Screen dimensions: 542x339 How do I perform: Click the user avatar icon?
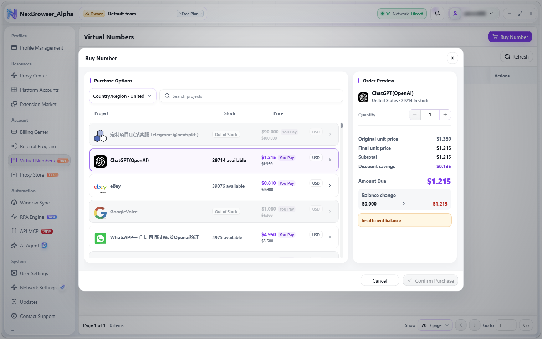point(455,14)
